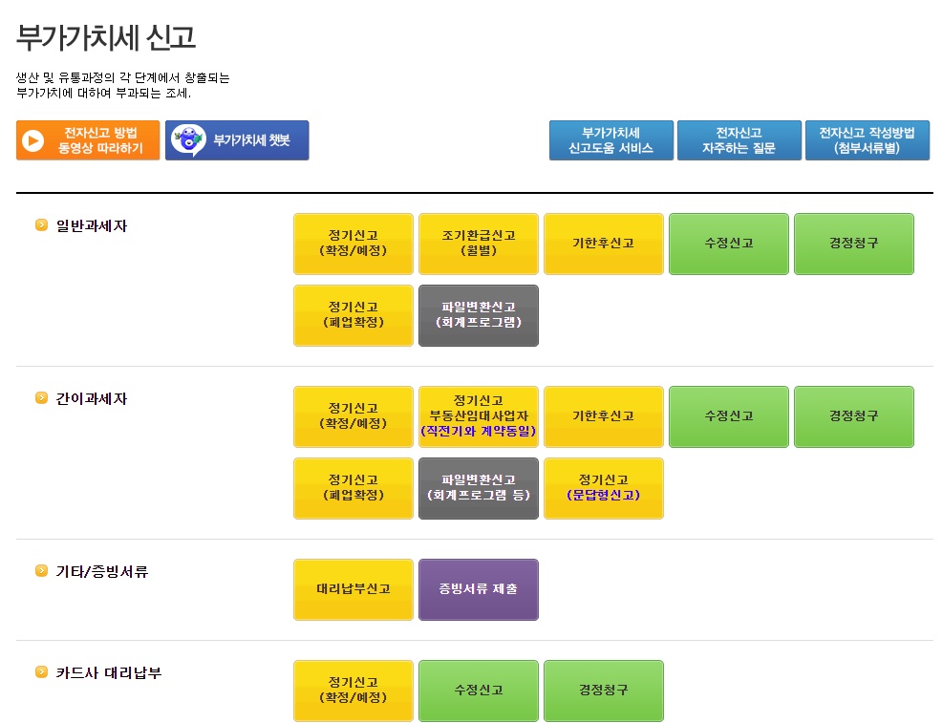This screenshot has width=942, height=723.
Task: Open 증빙서류 제출 button
Action: (479, 589)
